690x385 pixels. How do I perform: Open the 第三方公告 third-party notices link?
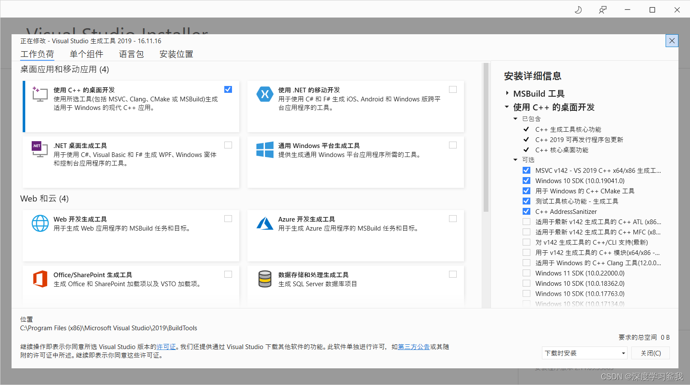point(414,347)
